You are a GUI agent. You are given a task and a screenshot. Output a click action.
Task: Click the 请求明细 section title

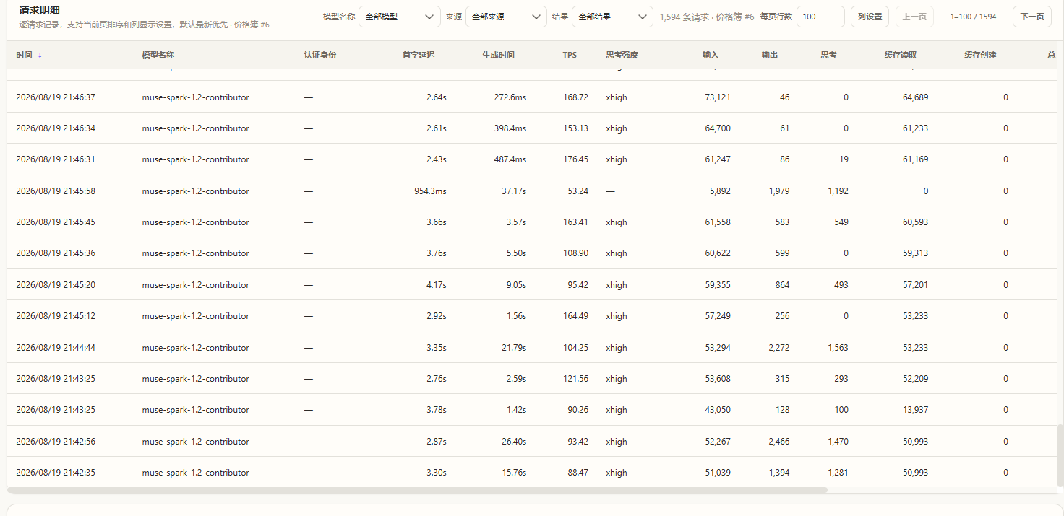coord(39,10)
